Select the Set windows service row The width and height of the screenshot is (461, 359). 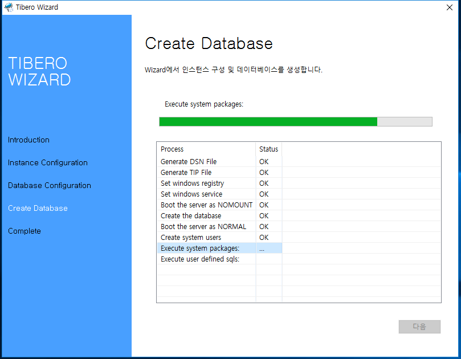point(299,194)
